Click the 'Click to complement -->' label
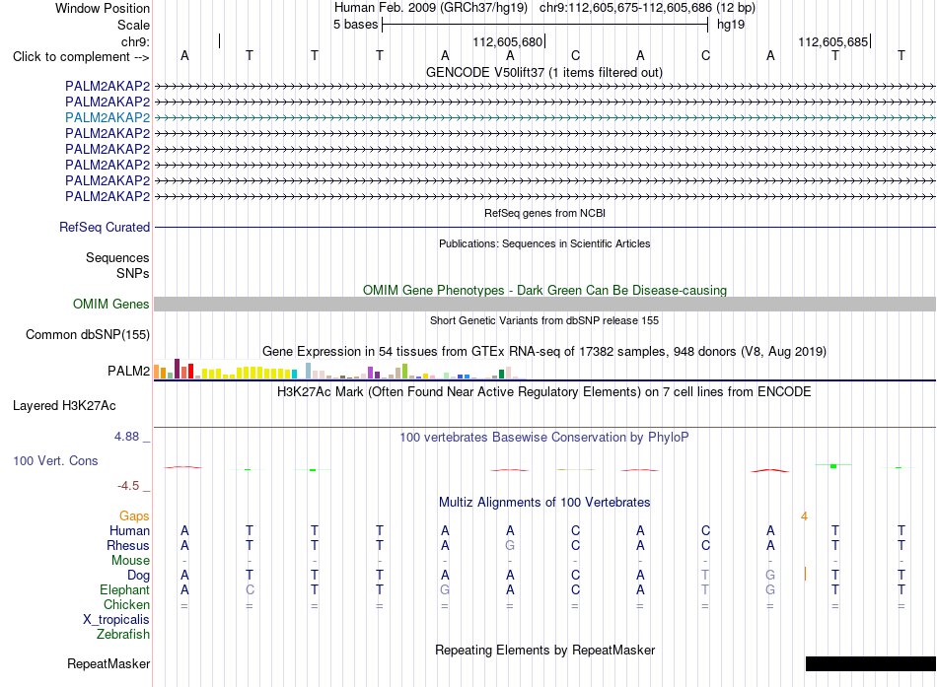The height and width of the screenshot is (687, 937). pyautogui.click(x=81, y=57)
